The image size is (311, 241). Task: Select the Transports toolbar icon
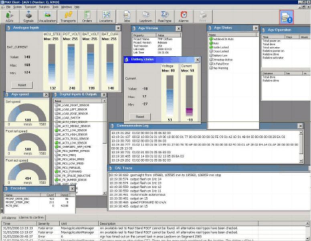click(x=68, y=16)
